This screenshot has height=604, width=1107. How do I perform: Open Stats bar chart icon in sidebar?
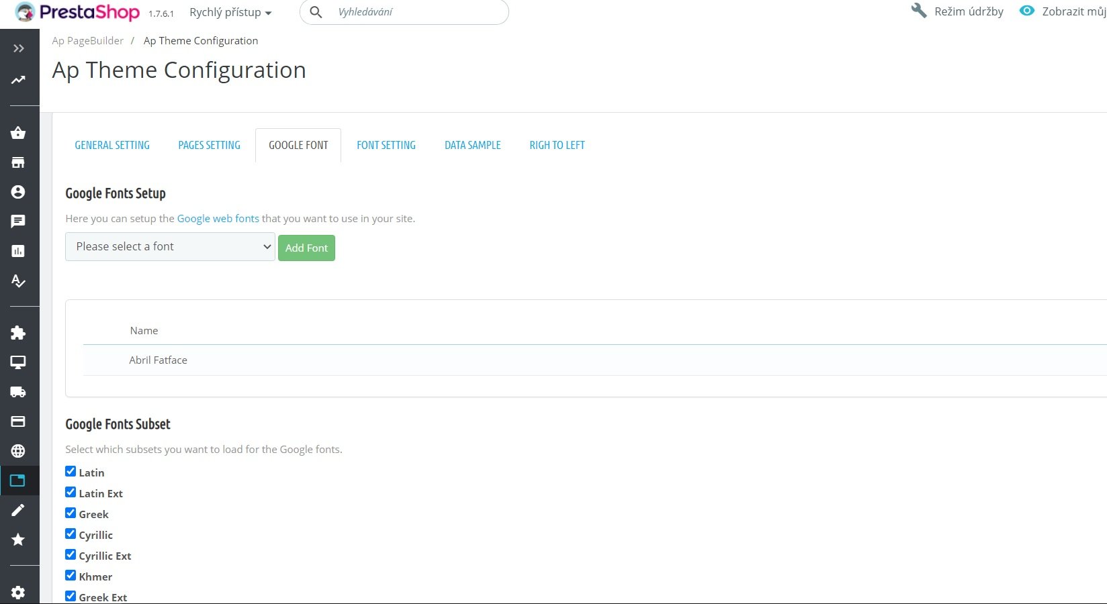18,251
